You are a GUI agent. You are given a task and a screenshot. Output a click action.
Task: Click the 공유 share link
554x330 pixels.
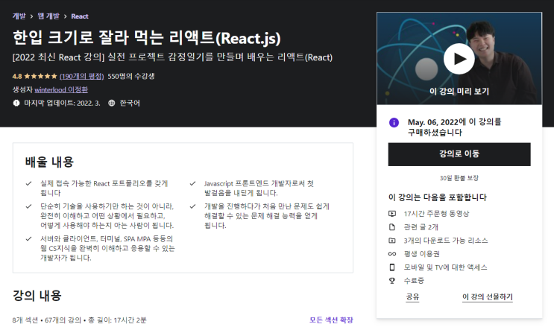click(412, 296)
